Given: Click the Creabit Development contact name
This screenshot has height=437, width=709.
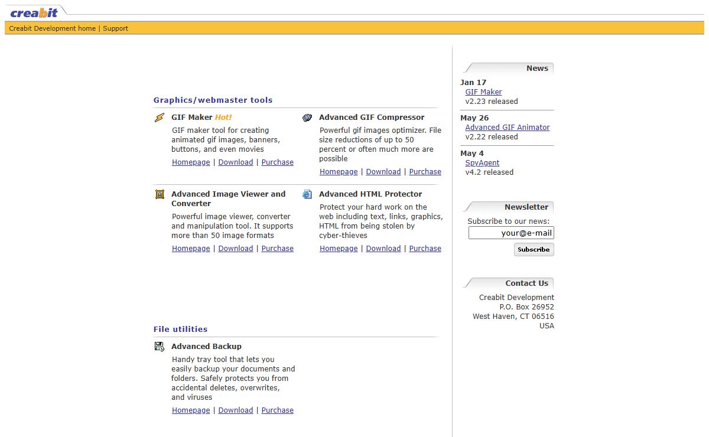Looking at the screenshot, I should tap(517, 298).
